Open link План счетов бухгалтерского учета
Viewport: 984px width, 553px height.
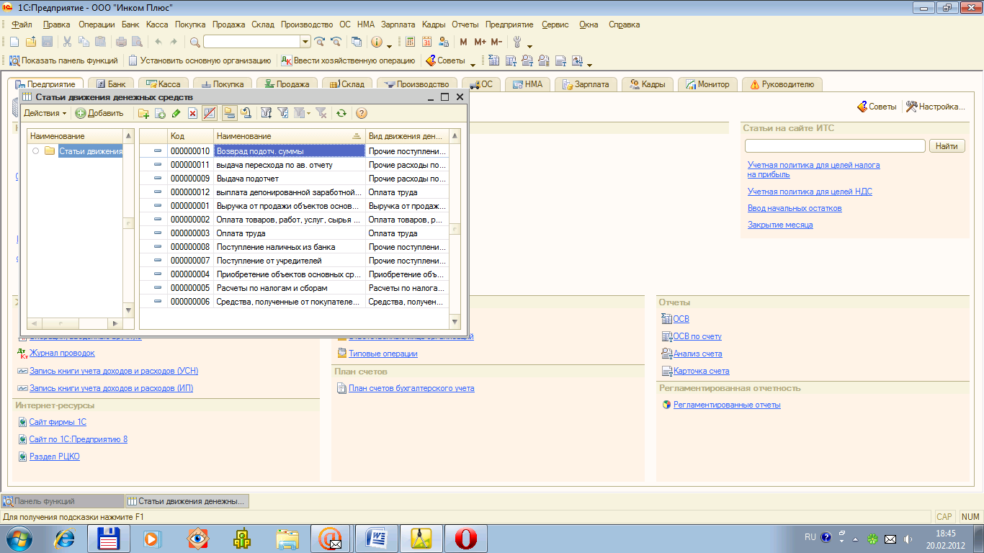411,388
